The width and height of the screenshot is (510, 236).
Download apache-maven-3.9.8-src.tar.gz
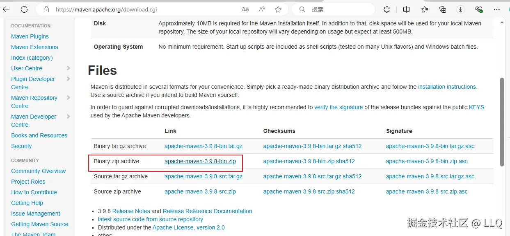click(204, 176)
